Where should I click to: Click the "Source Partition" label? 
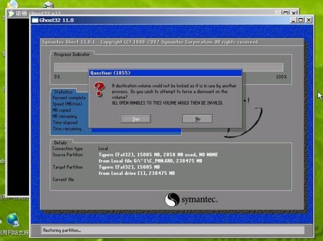67,154
